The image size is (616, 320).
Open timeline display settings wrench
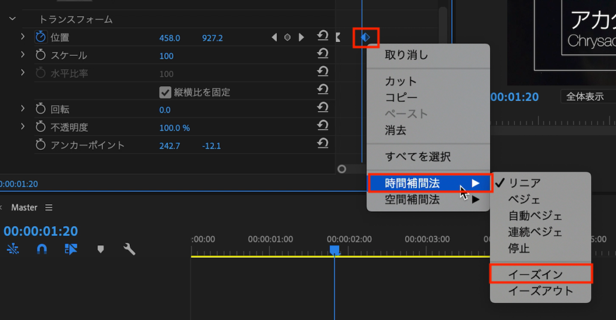coord(129,249)
